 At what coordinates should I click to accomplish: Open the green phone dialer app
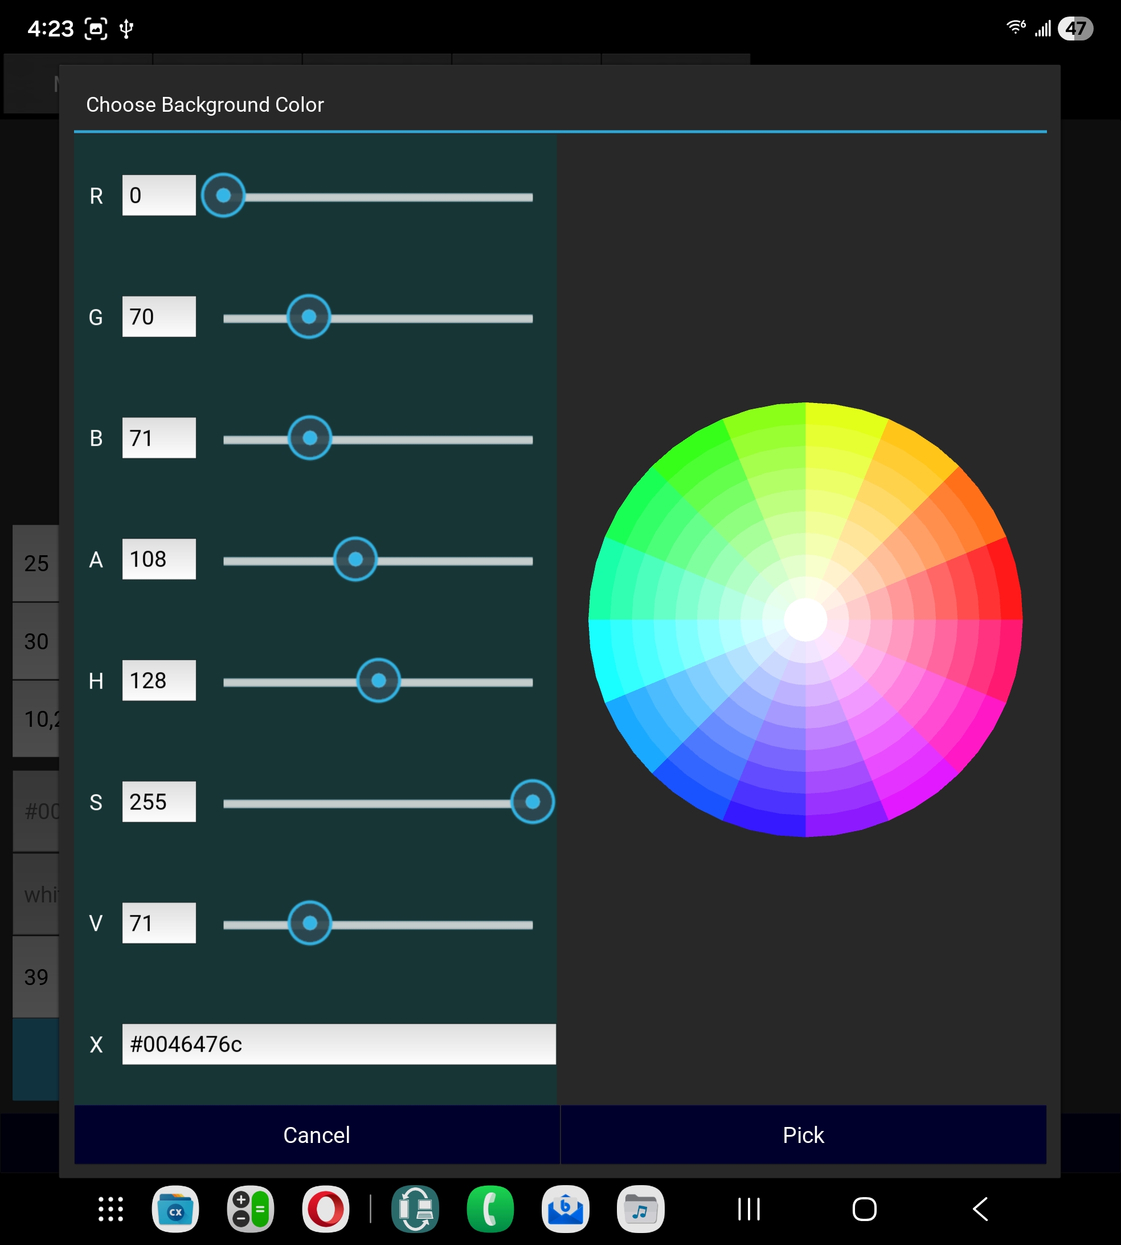click(x=490, y=1209)
